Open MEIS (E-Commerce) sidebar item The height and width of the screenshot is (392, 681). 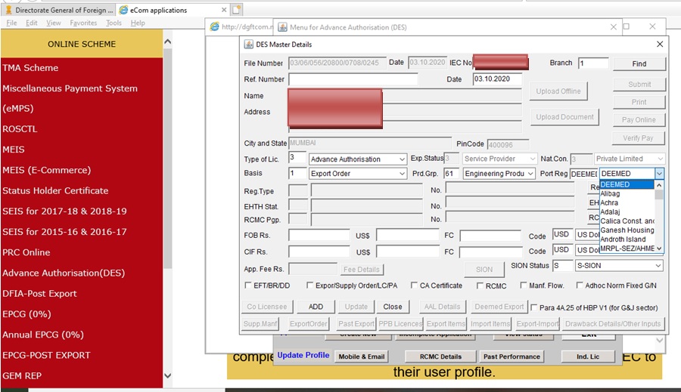point(46,170)
